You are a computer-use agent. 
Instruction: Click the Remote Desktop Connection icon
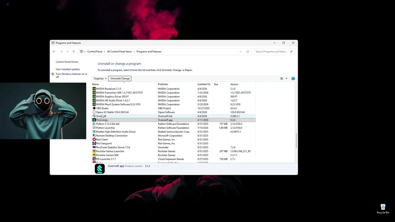pyautogui.click(x=94, y=136)
